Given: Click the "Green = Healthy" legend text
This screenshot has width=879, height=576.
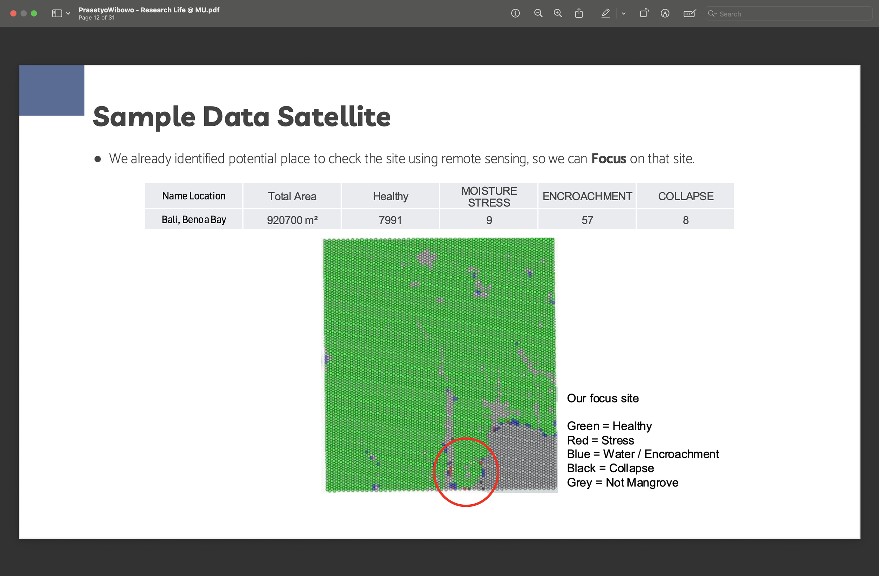Looking at the screenshot, I should coord(609,426).
